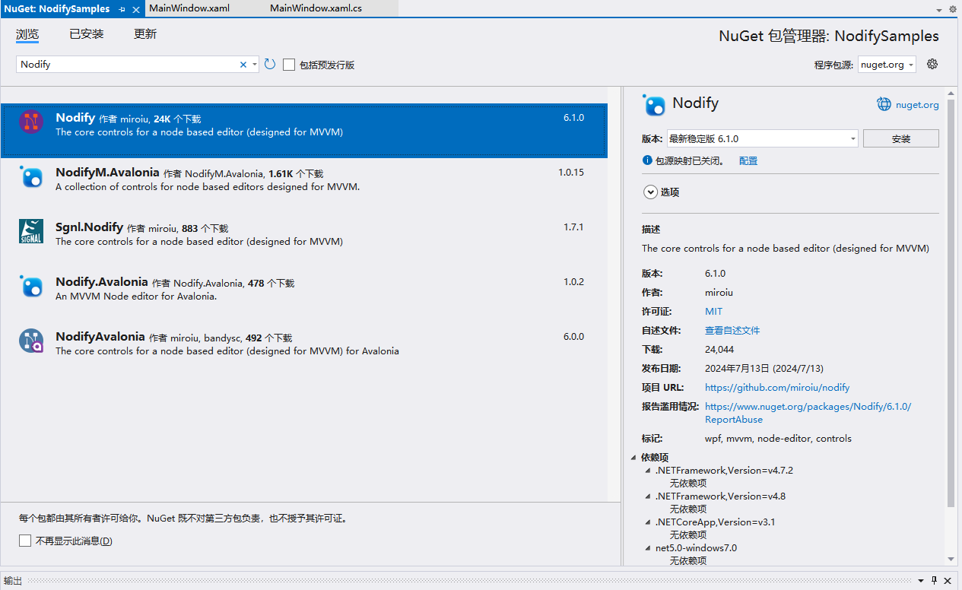
Task: Click the NodifyM.Avalonia package icon
Action: (x=32, y=177)
